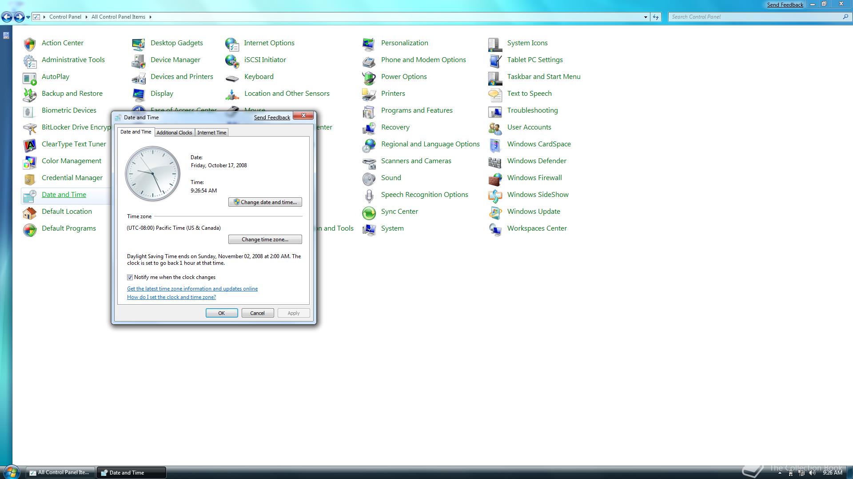
Task: Switch to the Additional Clocks tab
Action: (174, 133)
